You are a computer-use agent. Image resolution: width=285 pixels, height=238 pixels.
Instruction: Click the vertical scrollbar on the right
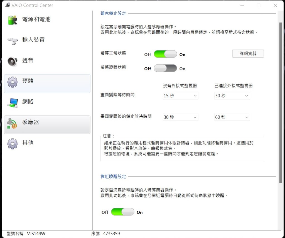pyautogui.click(x=280, y=103)
